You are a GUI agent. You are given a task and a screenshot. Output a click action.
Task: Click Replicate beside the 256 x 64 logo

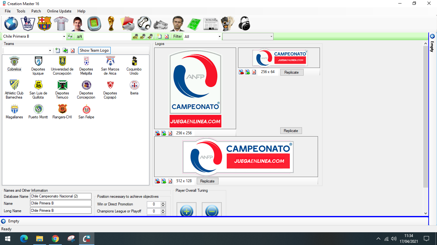click(x=291, y=72)
